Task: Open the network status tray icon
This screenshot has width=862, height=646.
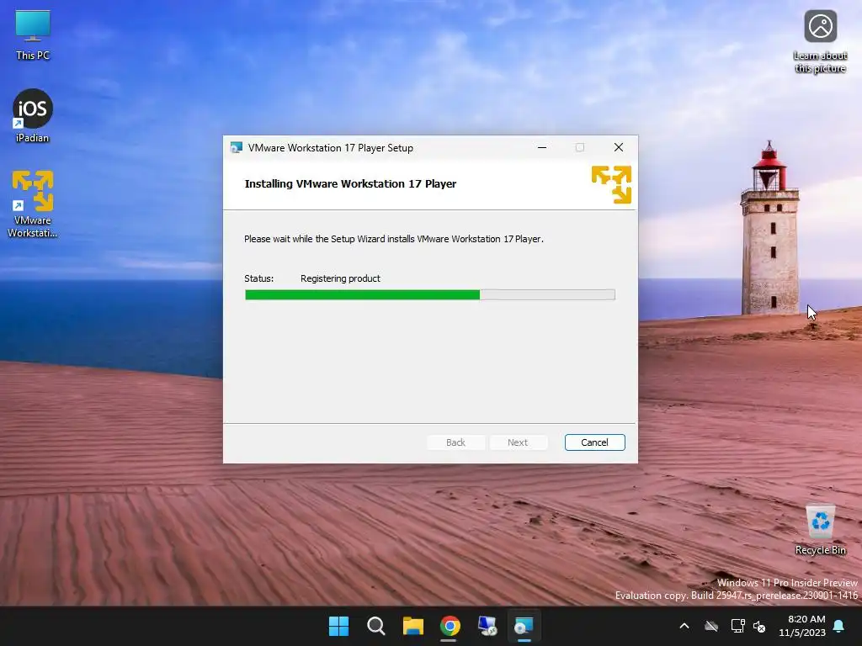Action: 737,626
